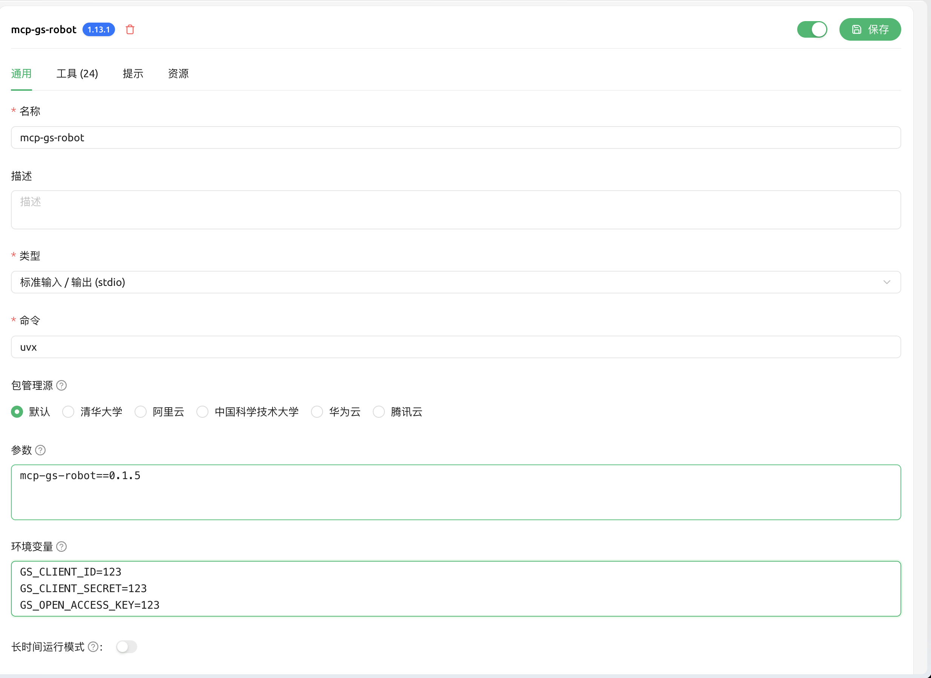The height and width of the screenshot is (678, 931).
Task: Click the green 保存 button
Action: tap(870, 29)
